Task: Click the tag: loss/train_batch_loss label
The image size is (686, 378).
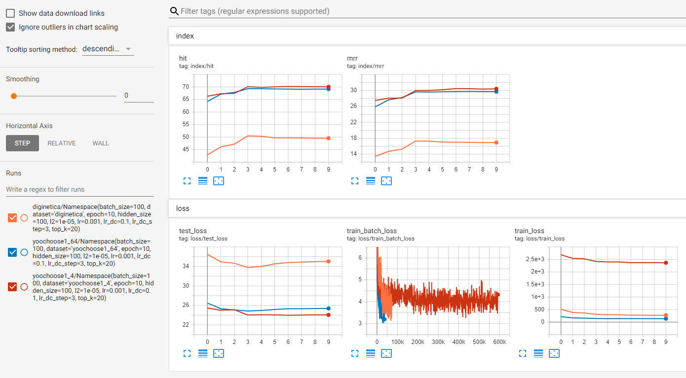Action: (381, 239)
